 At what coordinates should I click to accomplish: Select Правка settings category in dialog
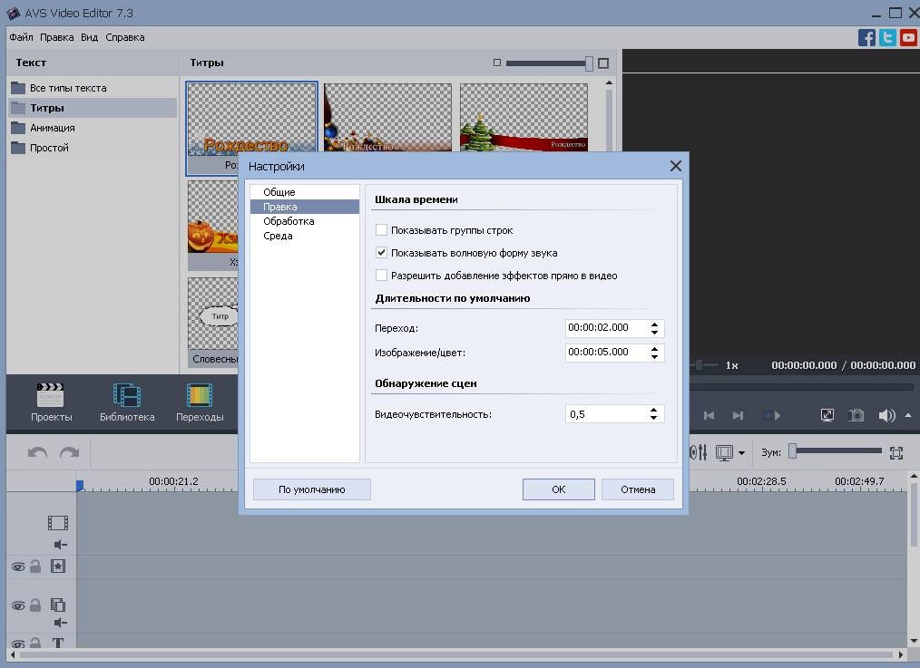pyautogui.click(x=305, y=207)
